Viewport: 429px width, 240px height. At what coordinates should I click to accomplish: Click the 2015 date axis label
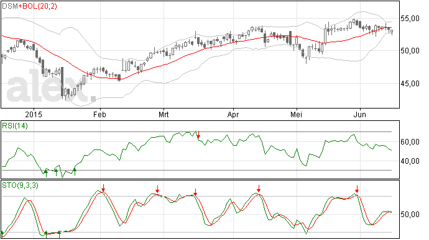point(34,114)
